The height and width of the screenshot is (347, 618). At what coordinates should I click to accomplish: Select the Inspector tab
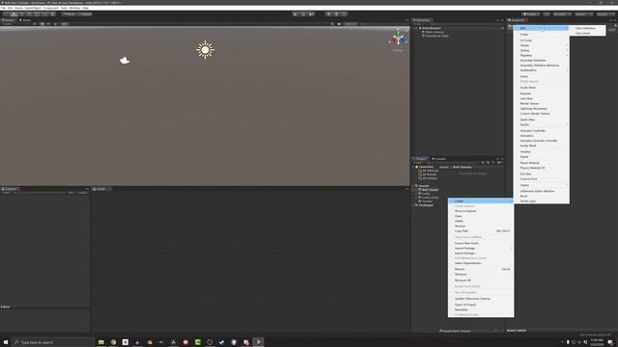518,20
